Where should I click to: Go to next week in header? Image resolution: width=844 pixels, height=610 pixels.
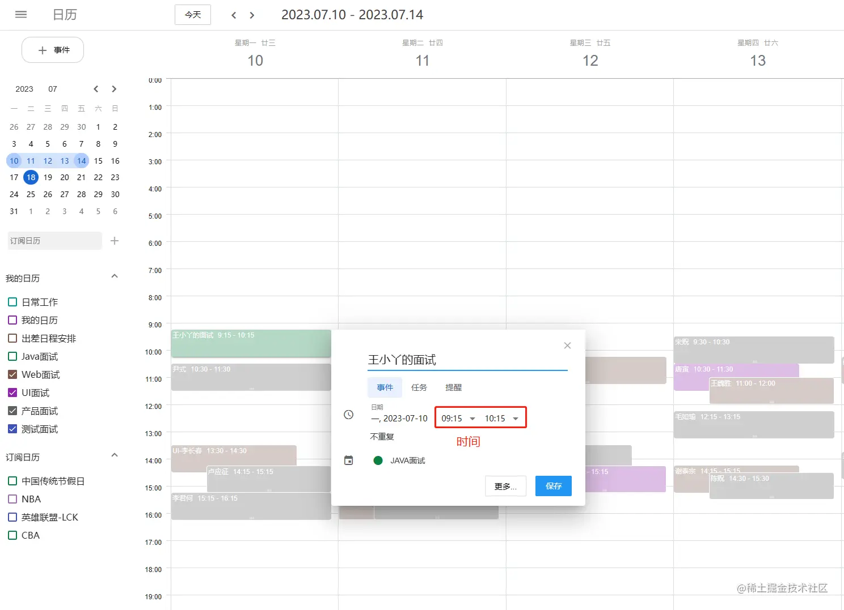pos(252,15)
